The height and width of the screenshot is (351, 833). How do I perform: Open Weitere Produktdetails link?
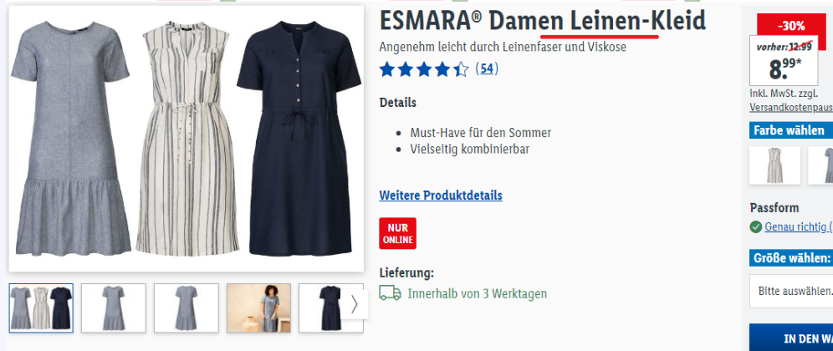[x=441, y=196]
